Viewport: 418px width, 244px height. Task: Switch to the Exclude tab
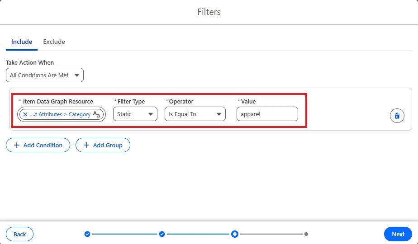[x=54, y=42]
